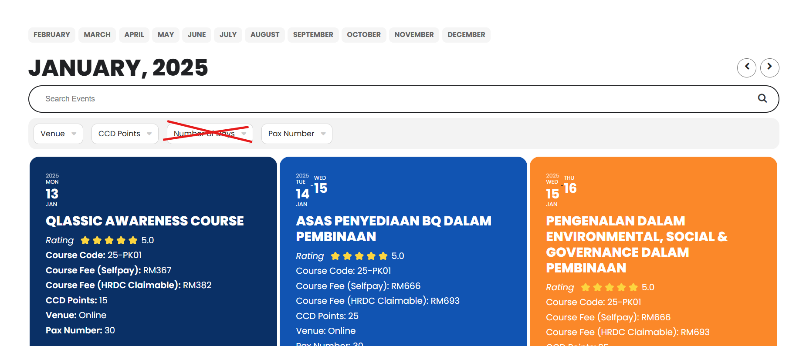Viewport: 806px width, 346px height.
Task: Select the March month tab
Action: pyautogui.click(x=97, y=35)
